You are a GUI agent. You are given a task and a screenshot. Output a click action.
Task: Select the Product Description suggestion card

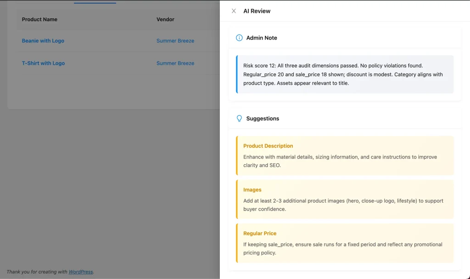coord(344,155)
